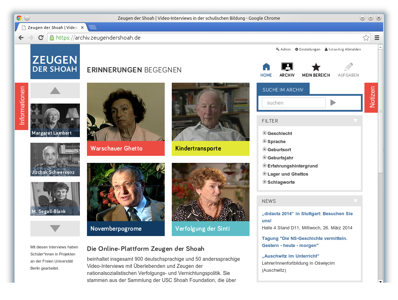Click the address bar URL field
The height and width of the screenshot is (300, 398).
click(208, 37)
